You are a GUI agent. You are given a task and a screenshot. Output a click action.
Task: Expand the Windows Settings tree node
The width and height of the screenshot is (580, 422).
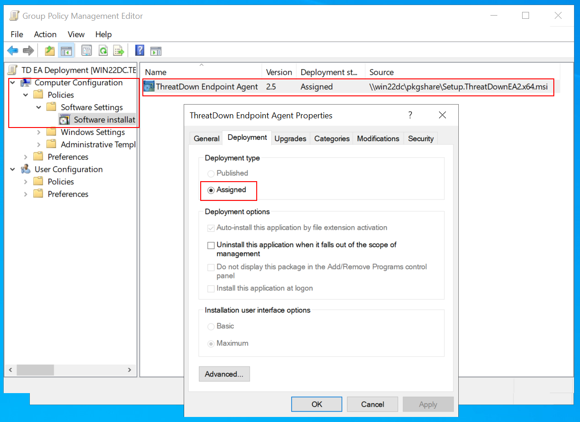39,132
